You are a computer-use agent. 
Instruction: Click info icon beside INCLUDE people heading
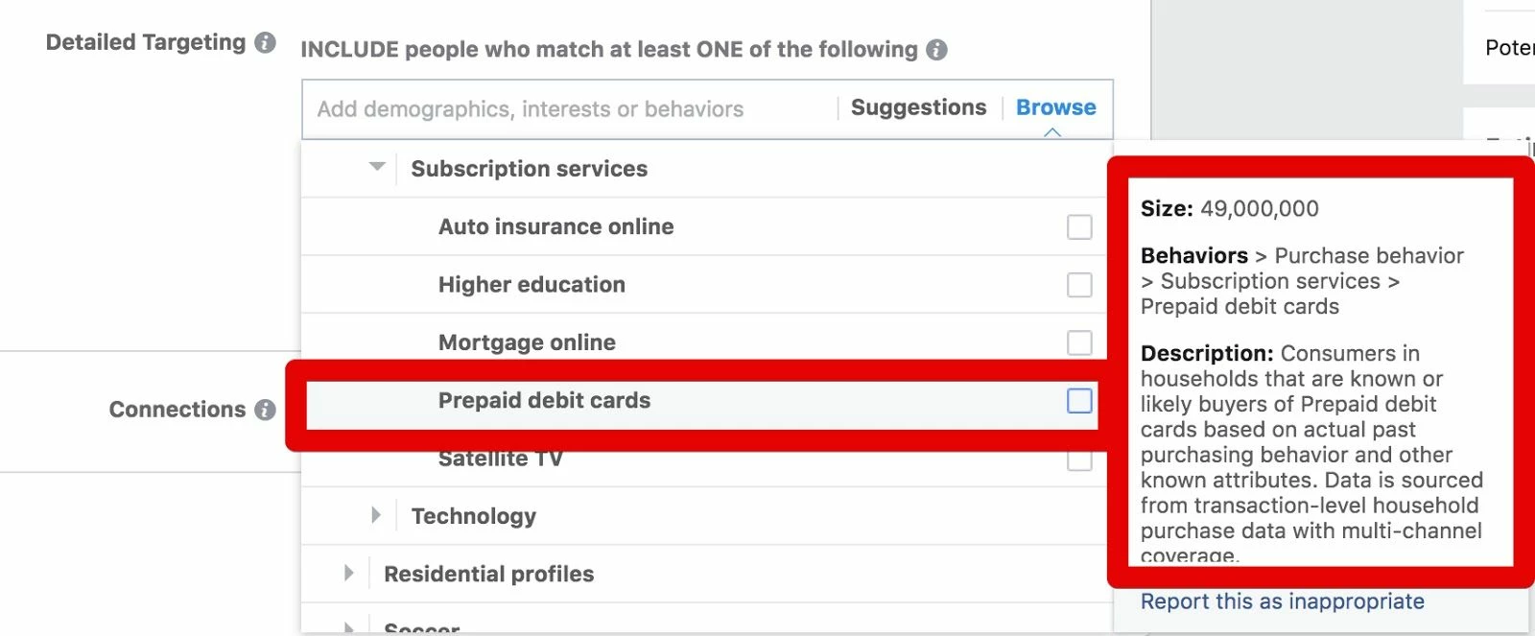click(x=936, y=50)
